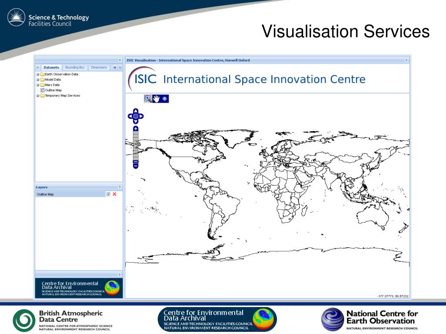Collapse the left sidebar panel

tap(120, 60)
